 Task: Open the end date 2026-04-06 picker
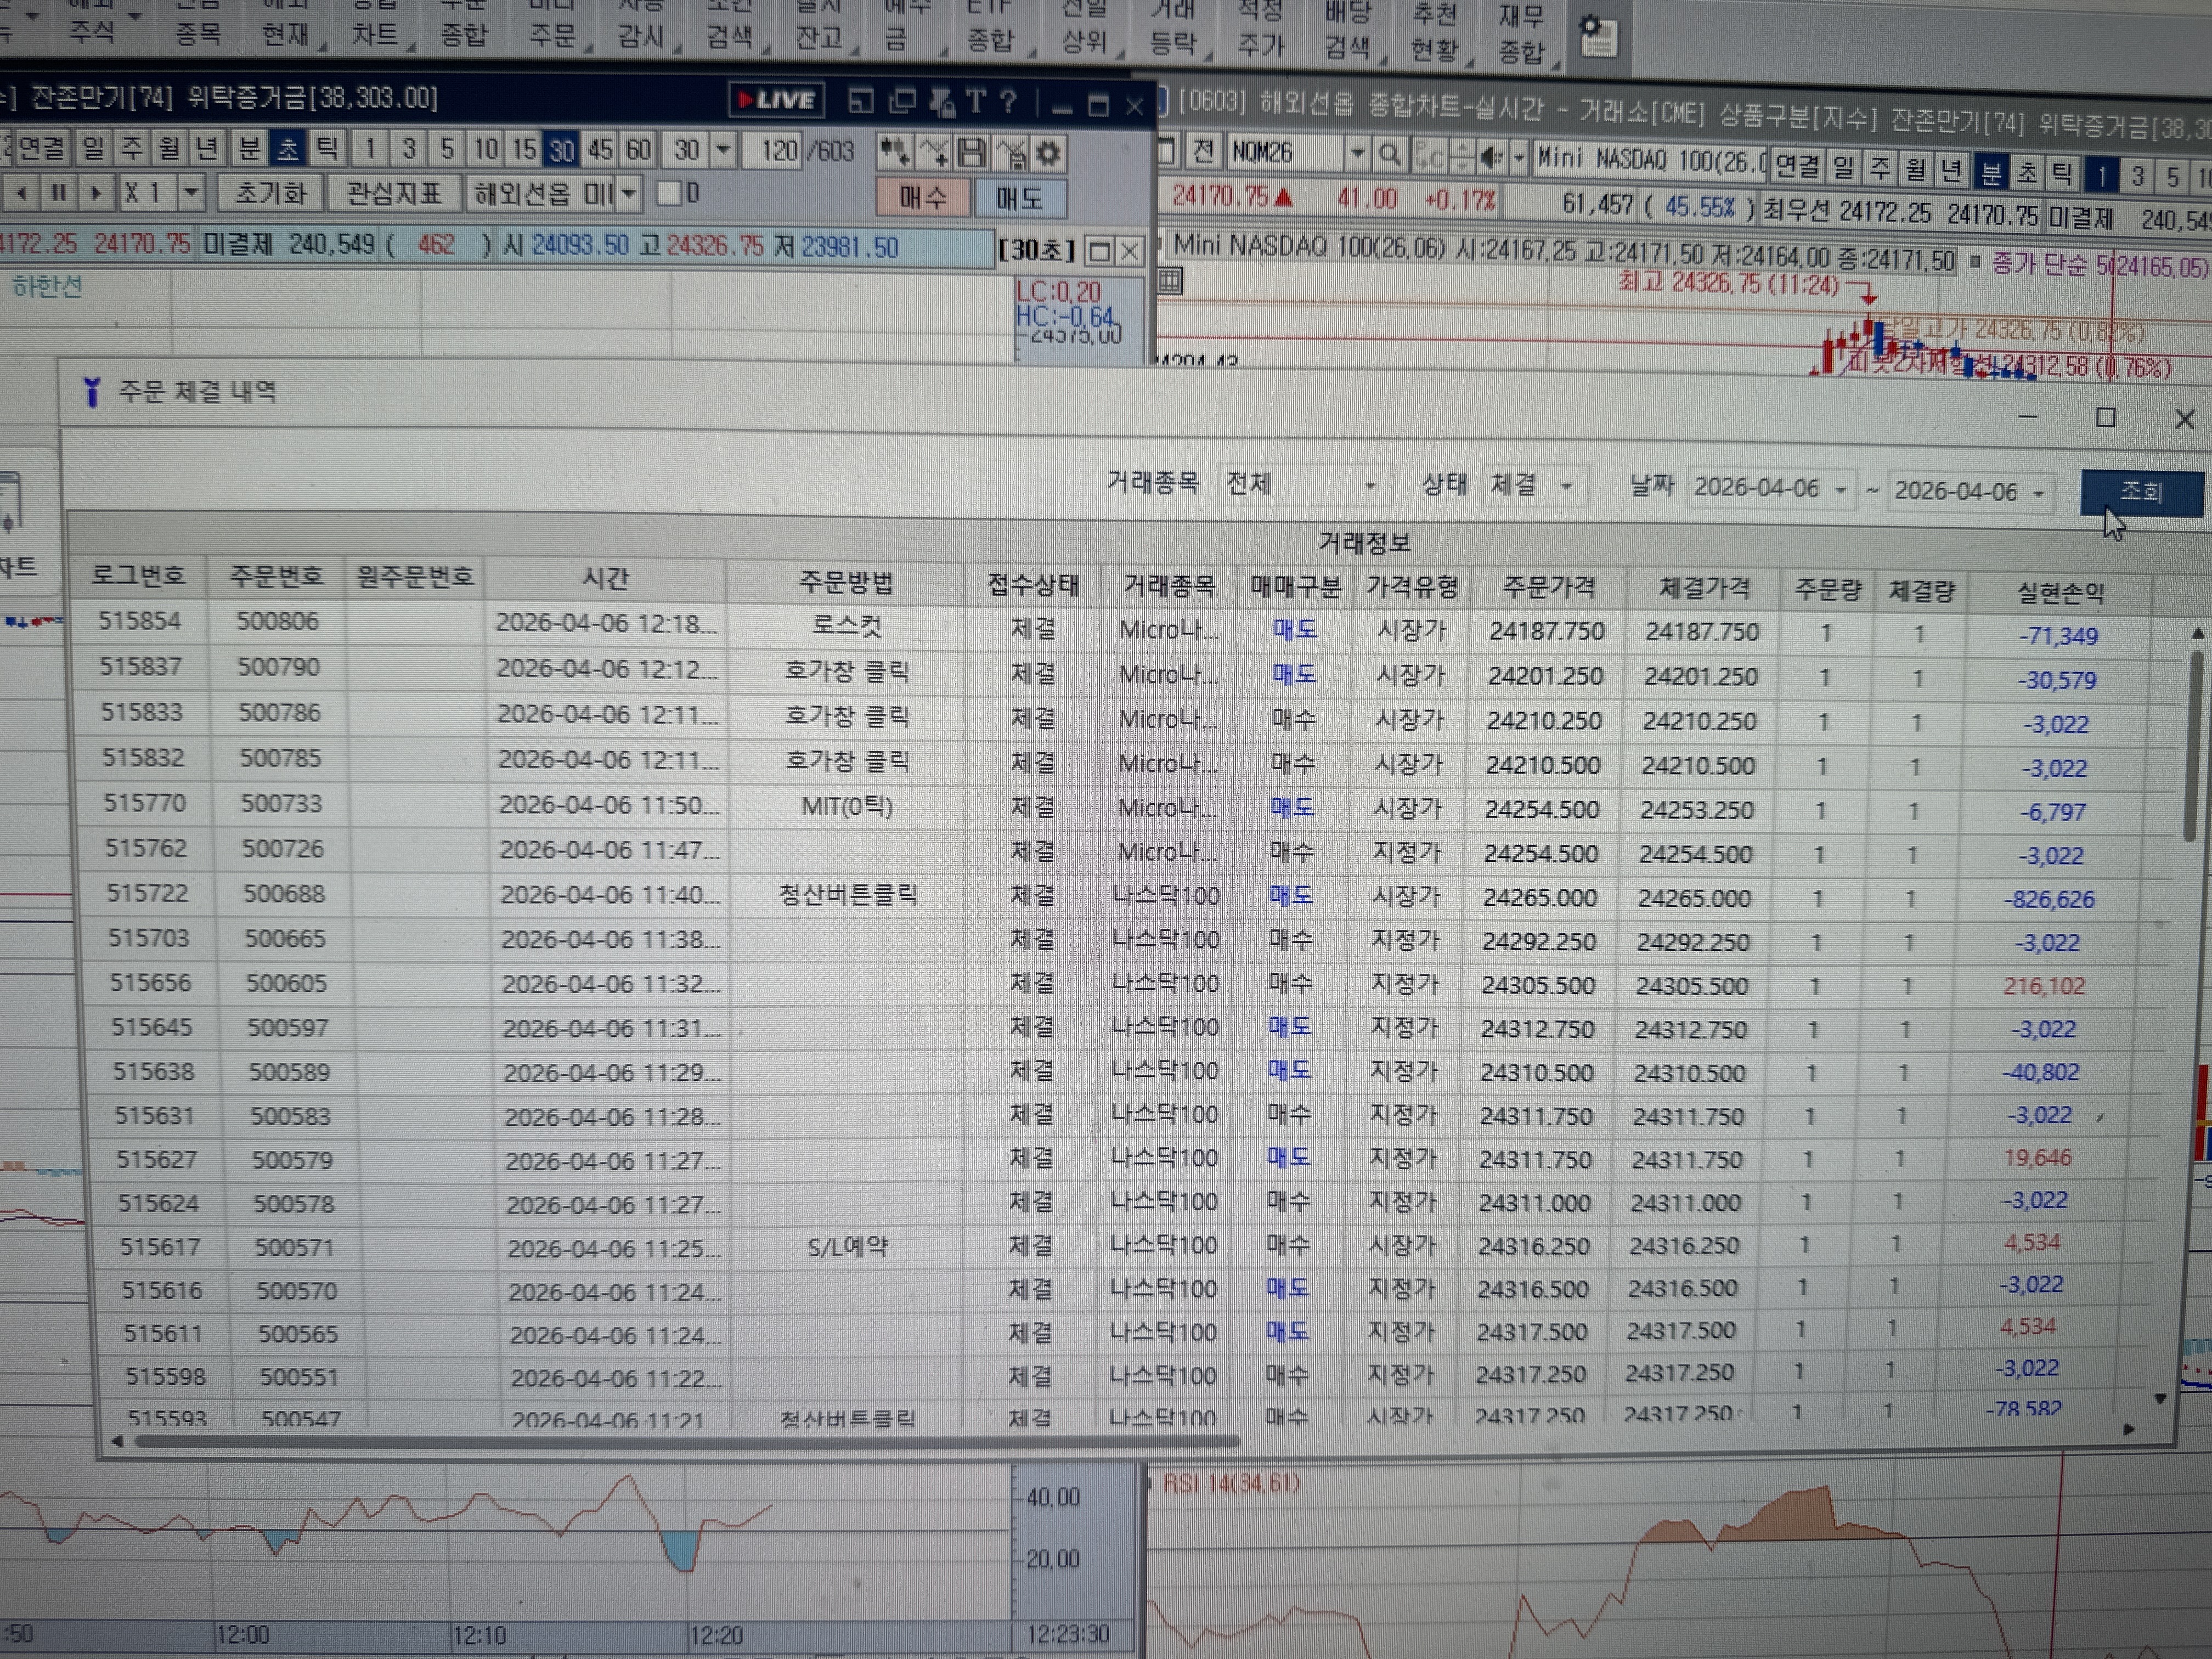(1970, 492)
